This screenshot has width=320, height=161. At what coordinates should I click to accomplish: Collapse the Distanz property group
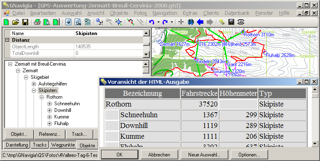coord(7,40)
